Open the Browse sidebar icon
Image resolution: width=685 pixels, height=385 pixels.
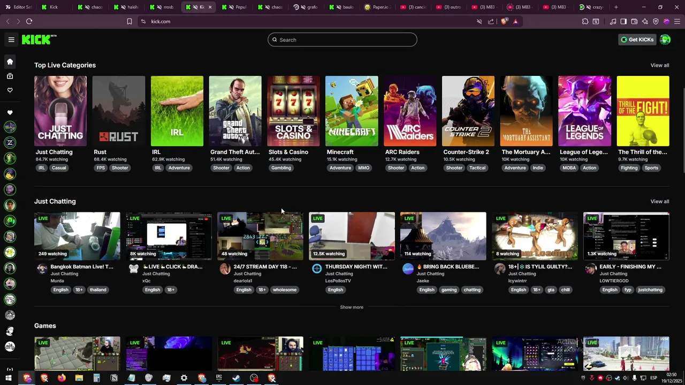[10, 76]
